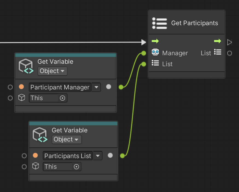Select the Manager input port on Get Participants
Screen dimensions: 239x192
(144, 53)
